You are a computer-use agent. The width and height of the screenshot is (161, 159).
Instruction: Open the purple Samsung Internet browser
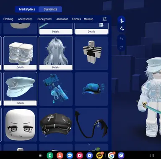121,155
